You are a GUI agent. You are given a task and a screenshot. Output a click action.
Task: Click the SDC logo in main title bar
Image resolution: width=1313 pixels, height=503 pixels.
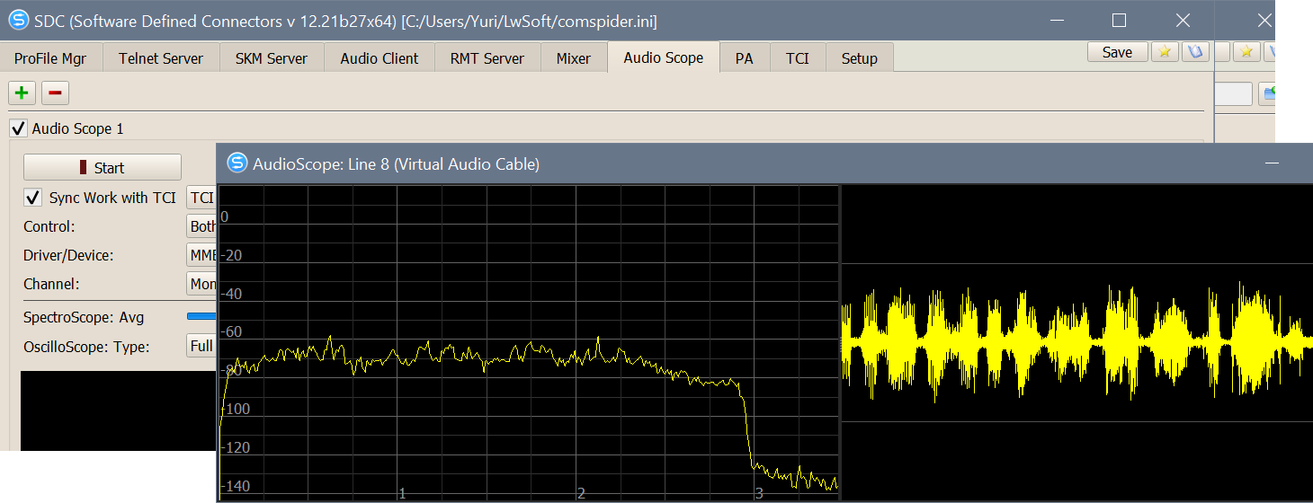point(18,20)
